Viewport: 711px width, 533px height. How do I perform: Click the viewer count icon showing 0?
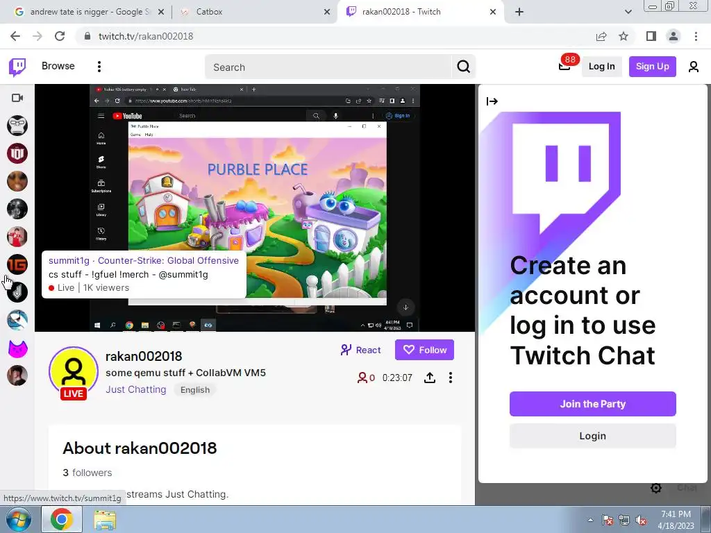(362, 378)
